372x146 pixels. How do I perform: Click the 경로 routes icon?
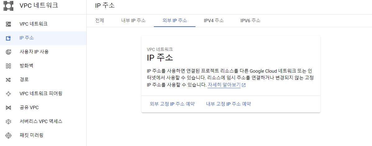(x=8, y=80)
